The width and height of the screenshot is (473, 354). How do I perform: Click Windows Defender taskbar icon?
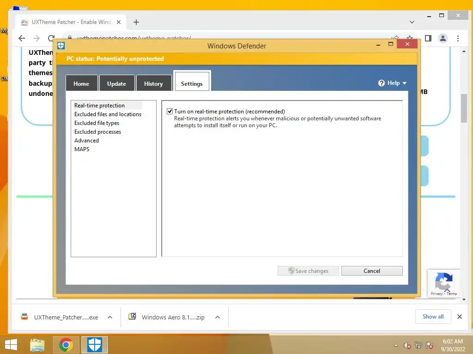pos(94,345)
